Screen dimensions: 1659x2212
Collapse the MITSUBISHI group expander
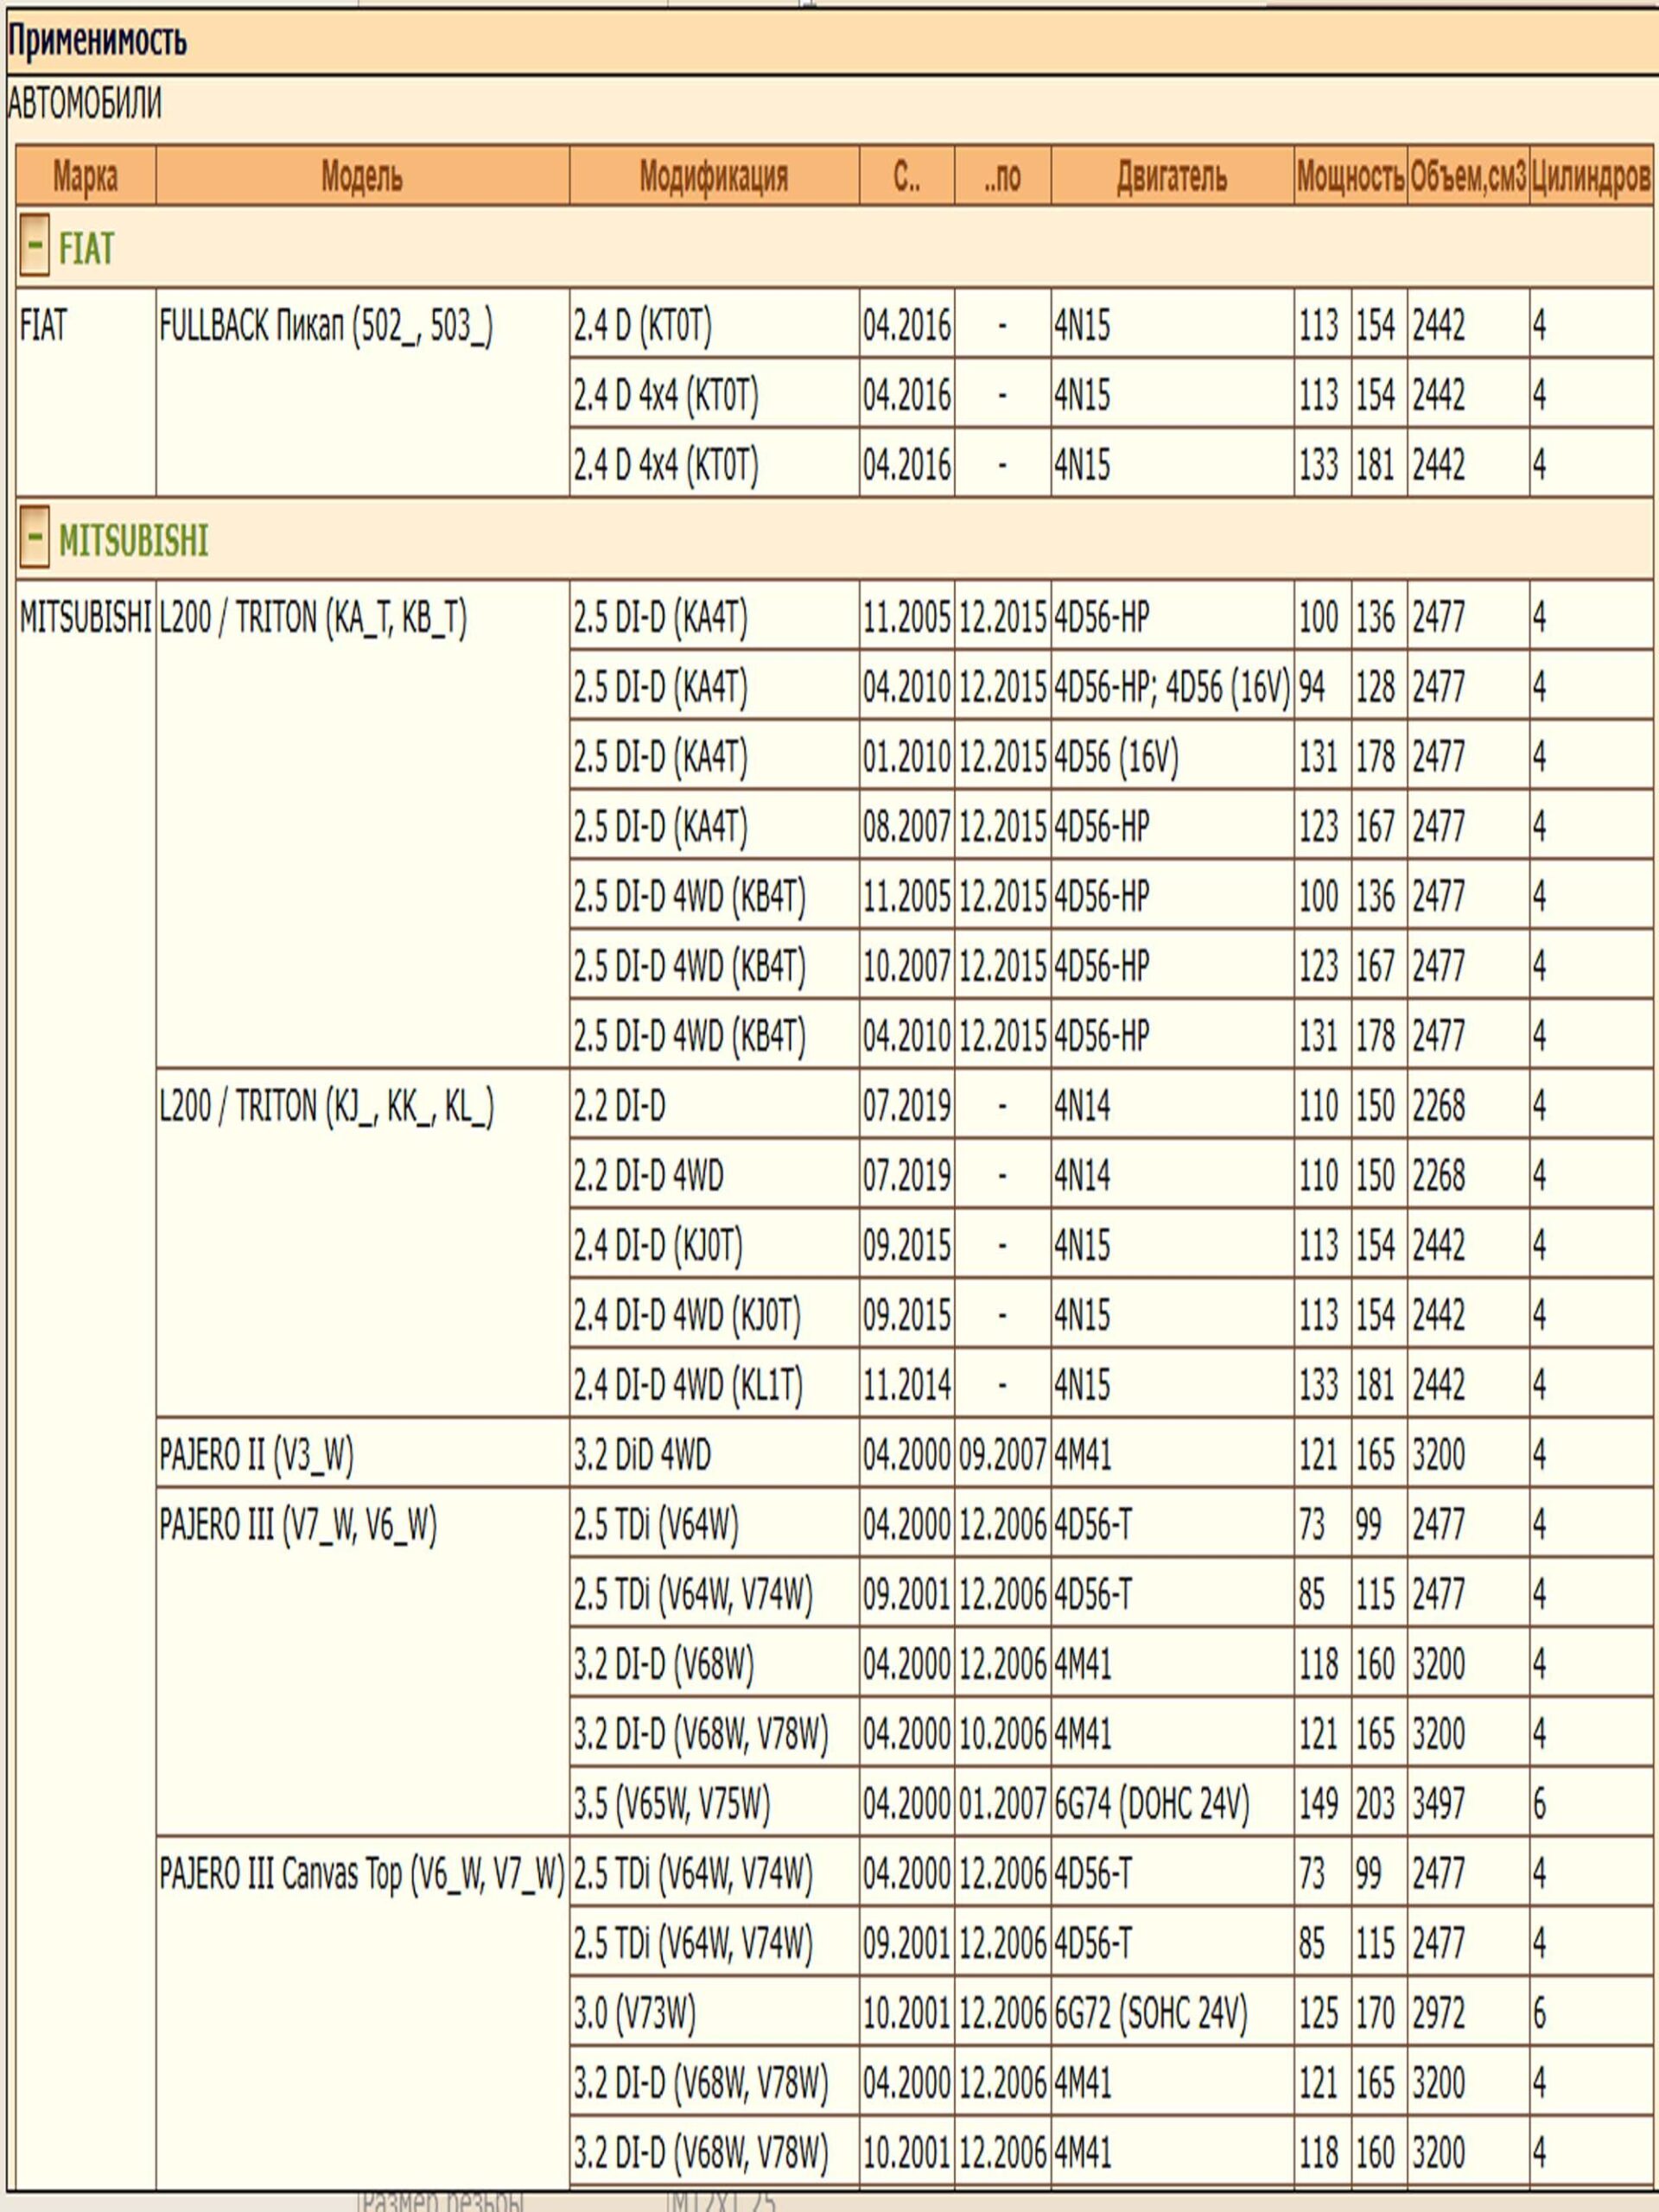pos(33,537)
